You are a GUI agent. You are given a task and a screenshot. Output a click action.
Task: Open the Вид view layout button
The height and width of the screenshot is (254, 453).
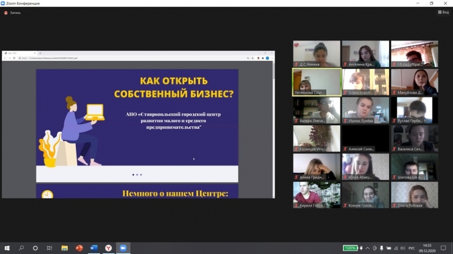point(443,12)
